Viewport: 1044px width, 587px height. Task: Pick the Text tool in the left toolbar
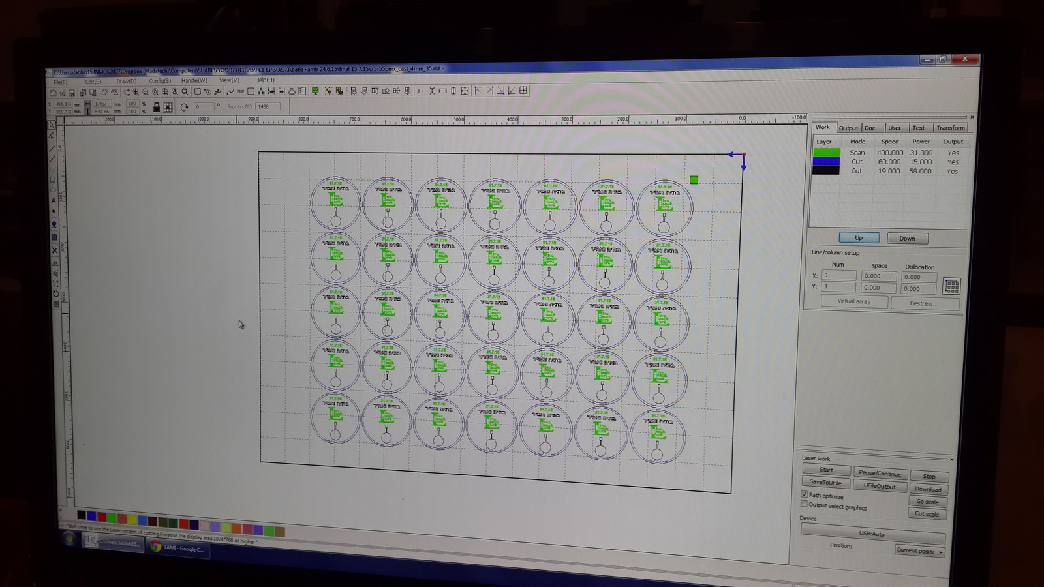[x=54, y=200]
